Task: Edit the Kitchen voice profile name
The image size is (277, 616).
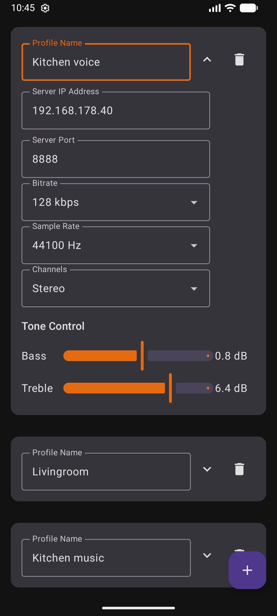Action: coord(106,62)
